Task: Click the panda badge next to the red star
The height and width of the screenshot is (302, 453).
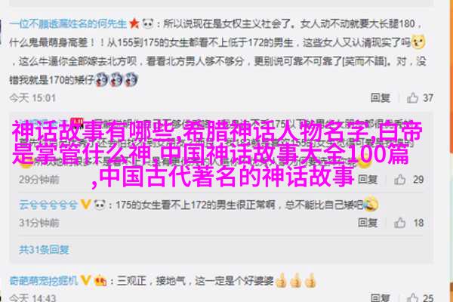Action: (148, 23)
